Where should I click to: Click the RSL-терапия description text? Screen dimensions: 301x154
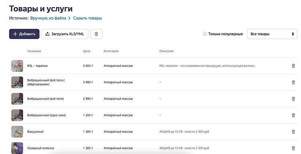click(208, 66)
